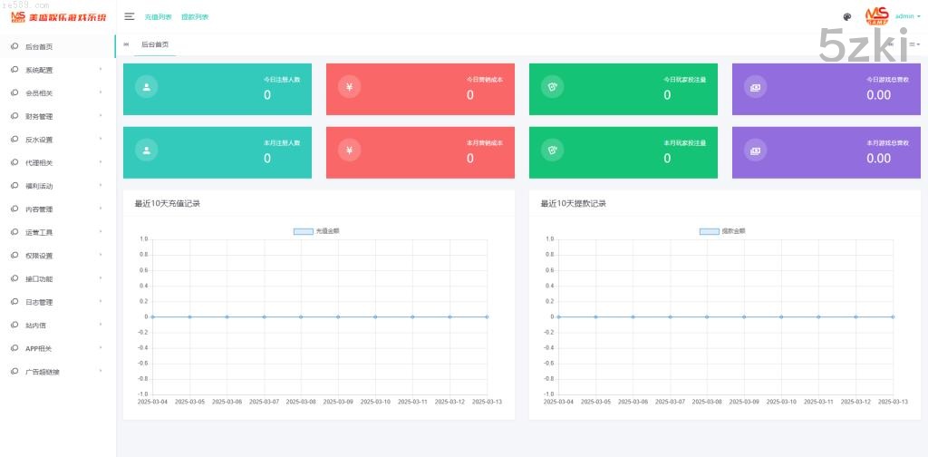Switch to the 后台首页 tab
This screenshot has width=928, height=457.
[154, 44]
